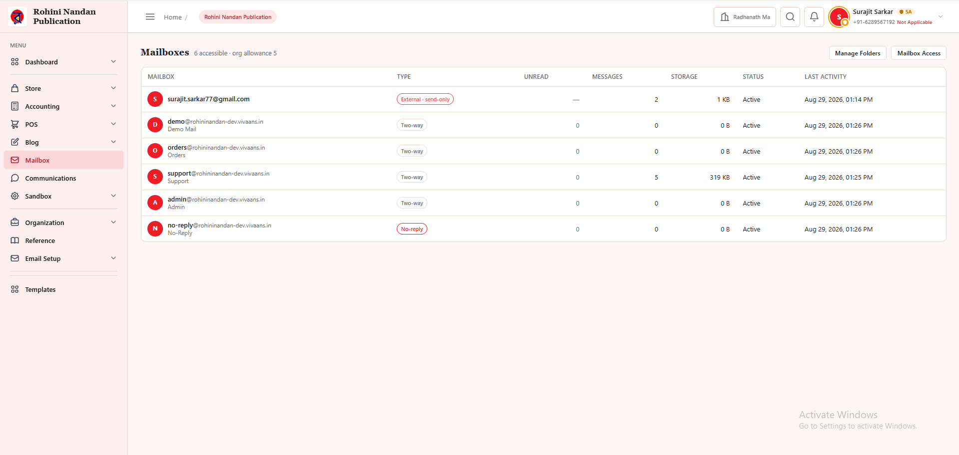
Task: Open the user profile dropdown arrow
Action: click(941, 17)
